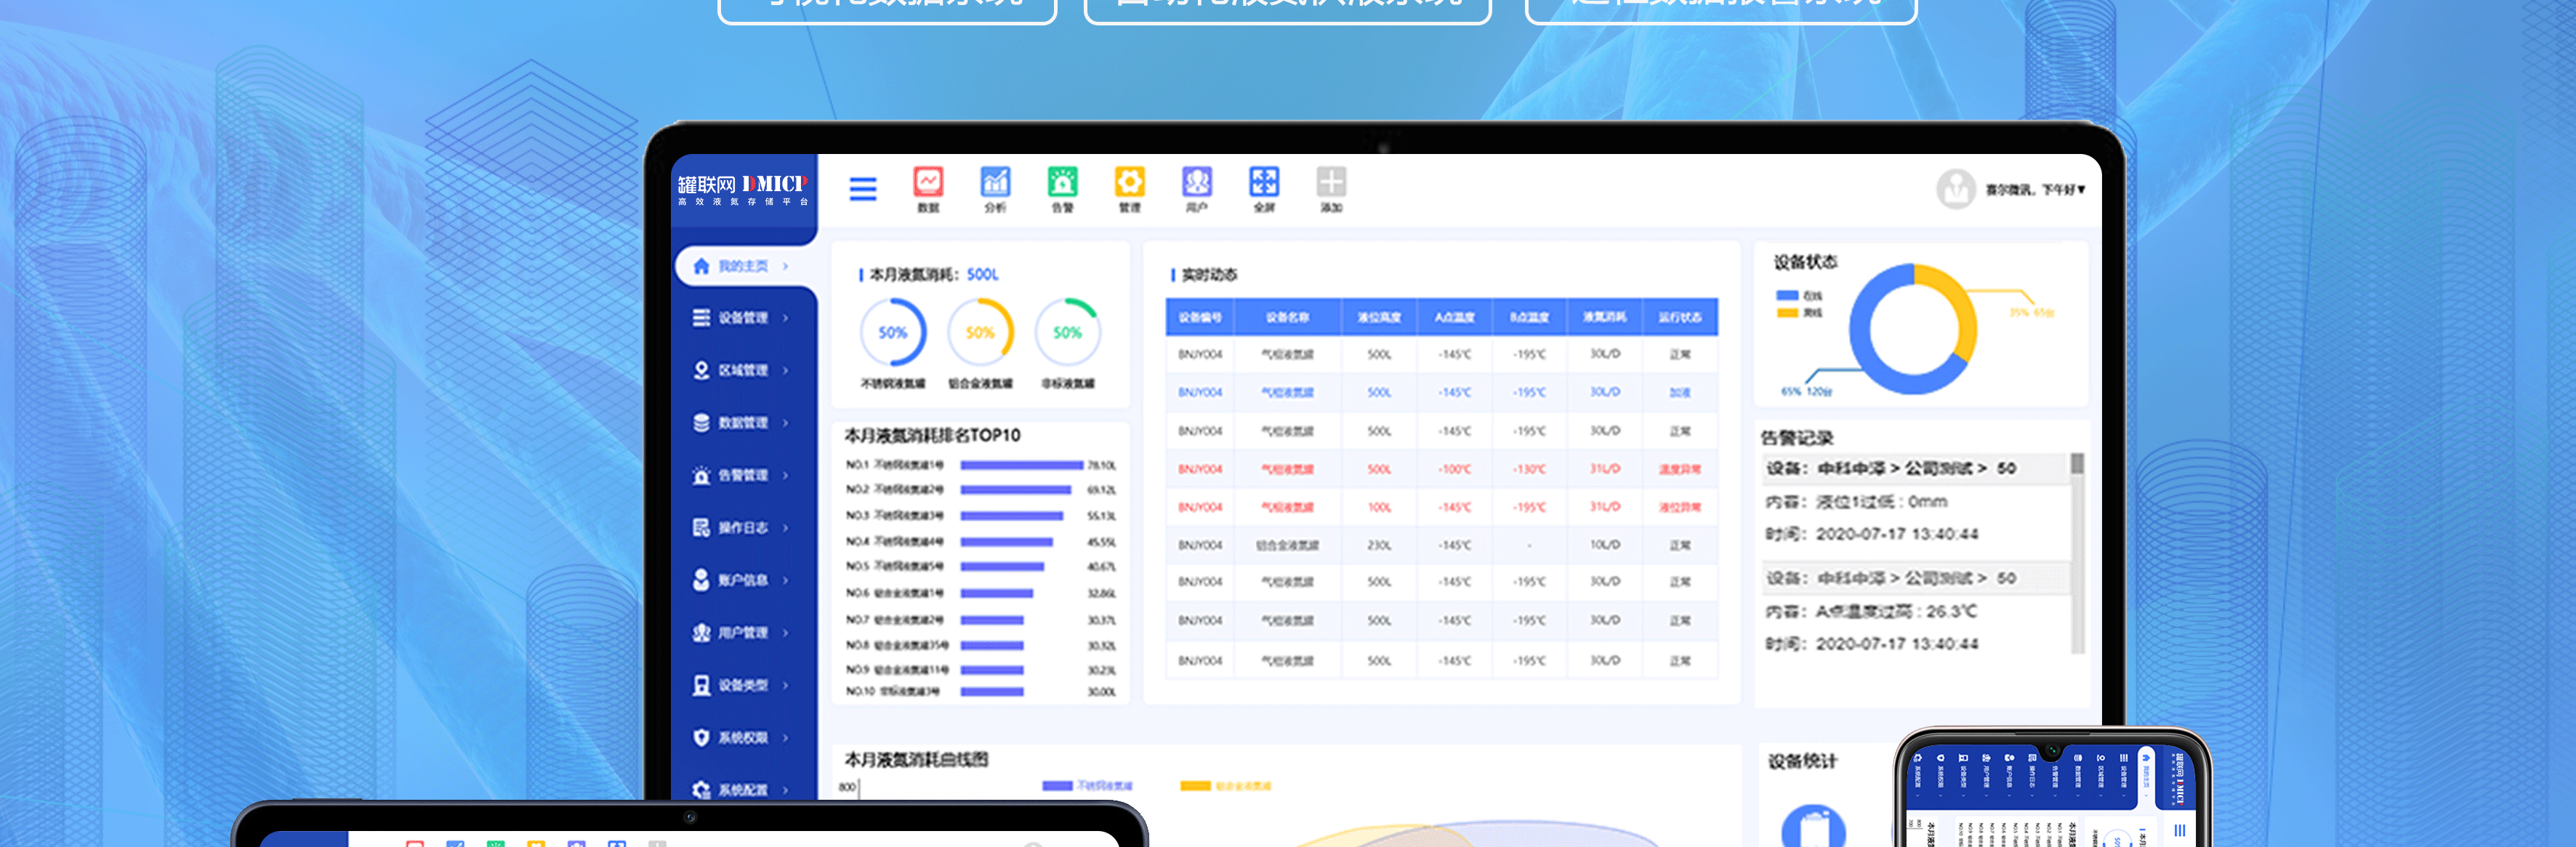Click the NO.1 bar showing 78.10L

1021,466
